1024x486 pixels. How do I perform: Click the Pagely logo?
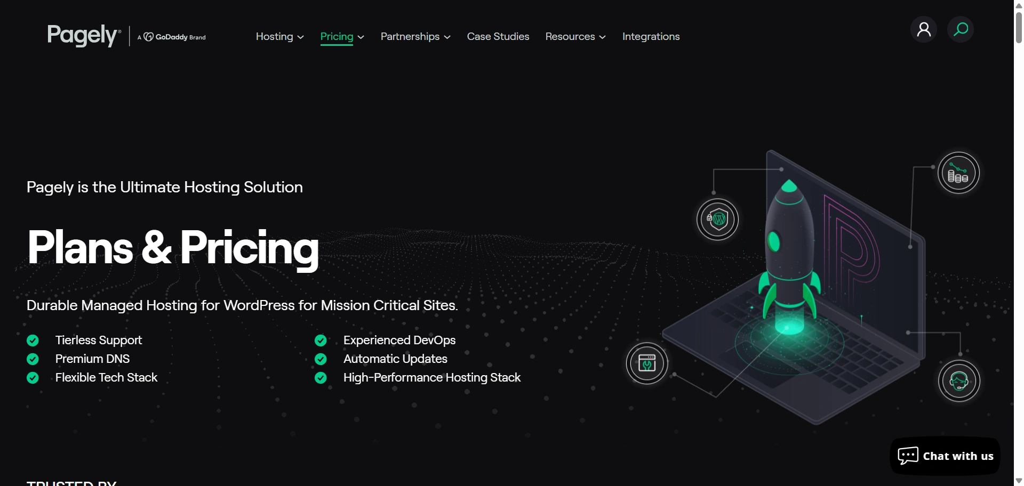pyautogui.click(x=84, y=36)
